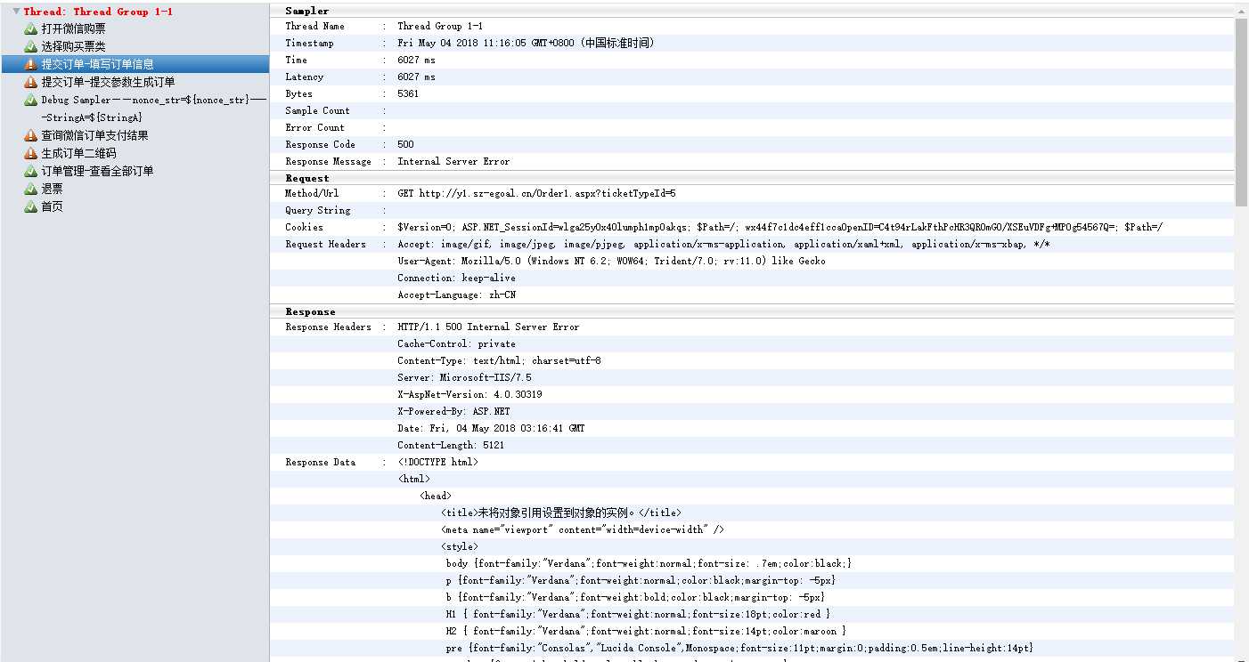Click the Cookies value with ASP.NET_SessionId
Screen dimensions: 1249x662
(x=780, y=227)
